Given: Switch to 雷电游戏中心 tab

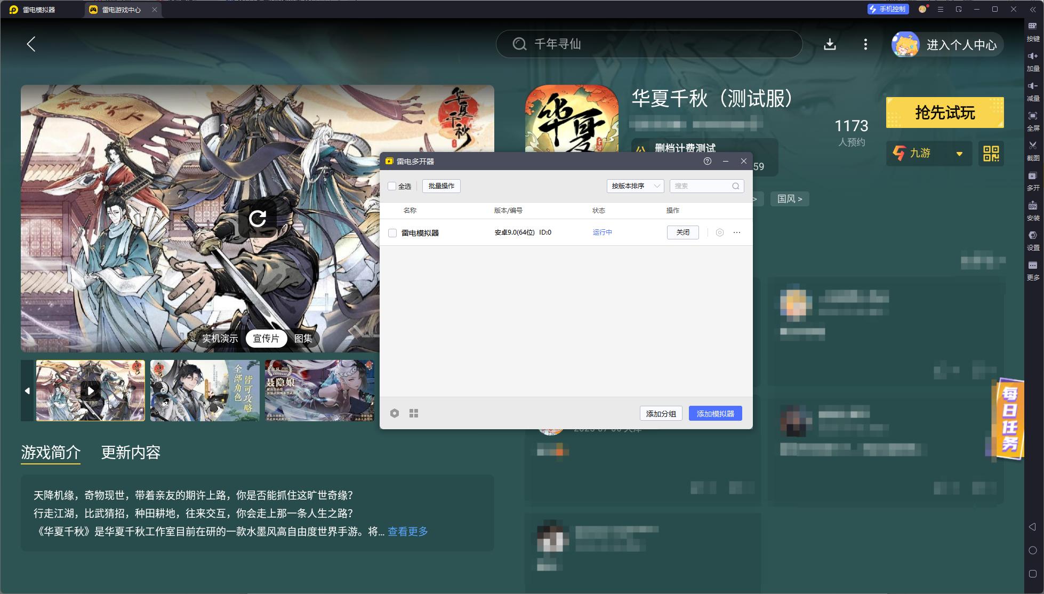Looking at the screenshot, I should point(122,10).
